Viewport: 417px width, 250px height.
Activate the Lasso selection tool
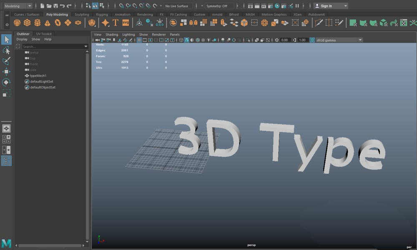[x=6, y=50]
